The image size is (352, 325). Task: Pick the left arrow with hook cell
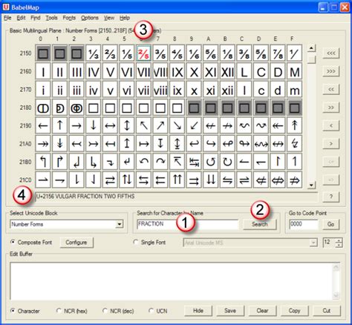point(194,144)
